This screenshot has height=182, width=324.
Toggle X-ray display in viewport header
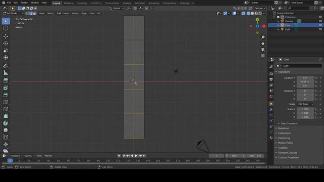pyautogui.click(x=244, y=14)
